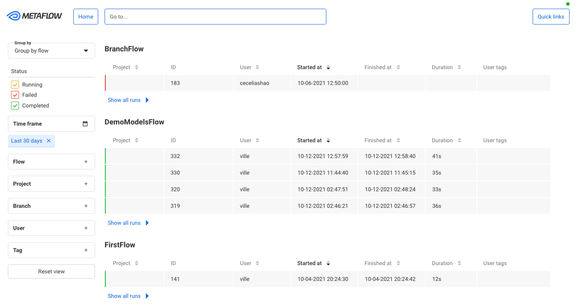577x305 pixels.
Task: Toggle the Running status checkbox
Action: click(15, 84)
